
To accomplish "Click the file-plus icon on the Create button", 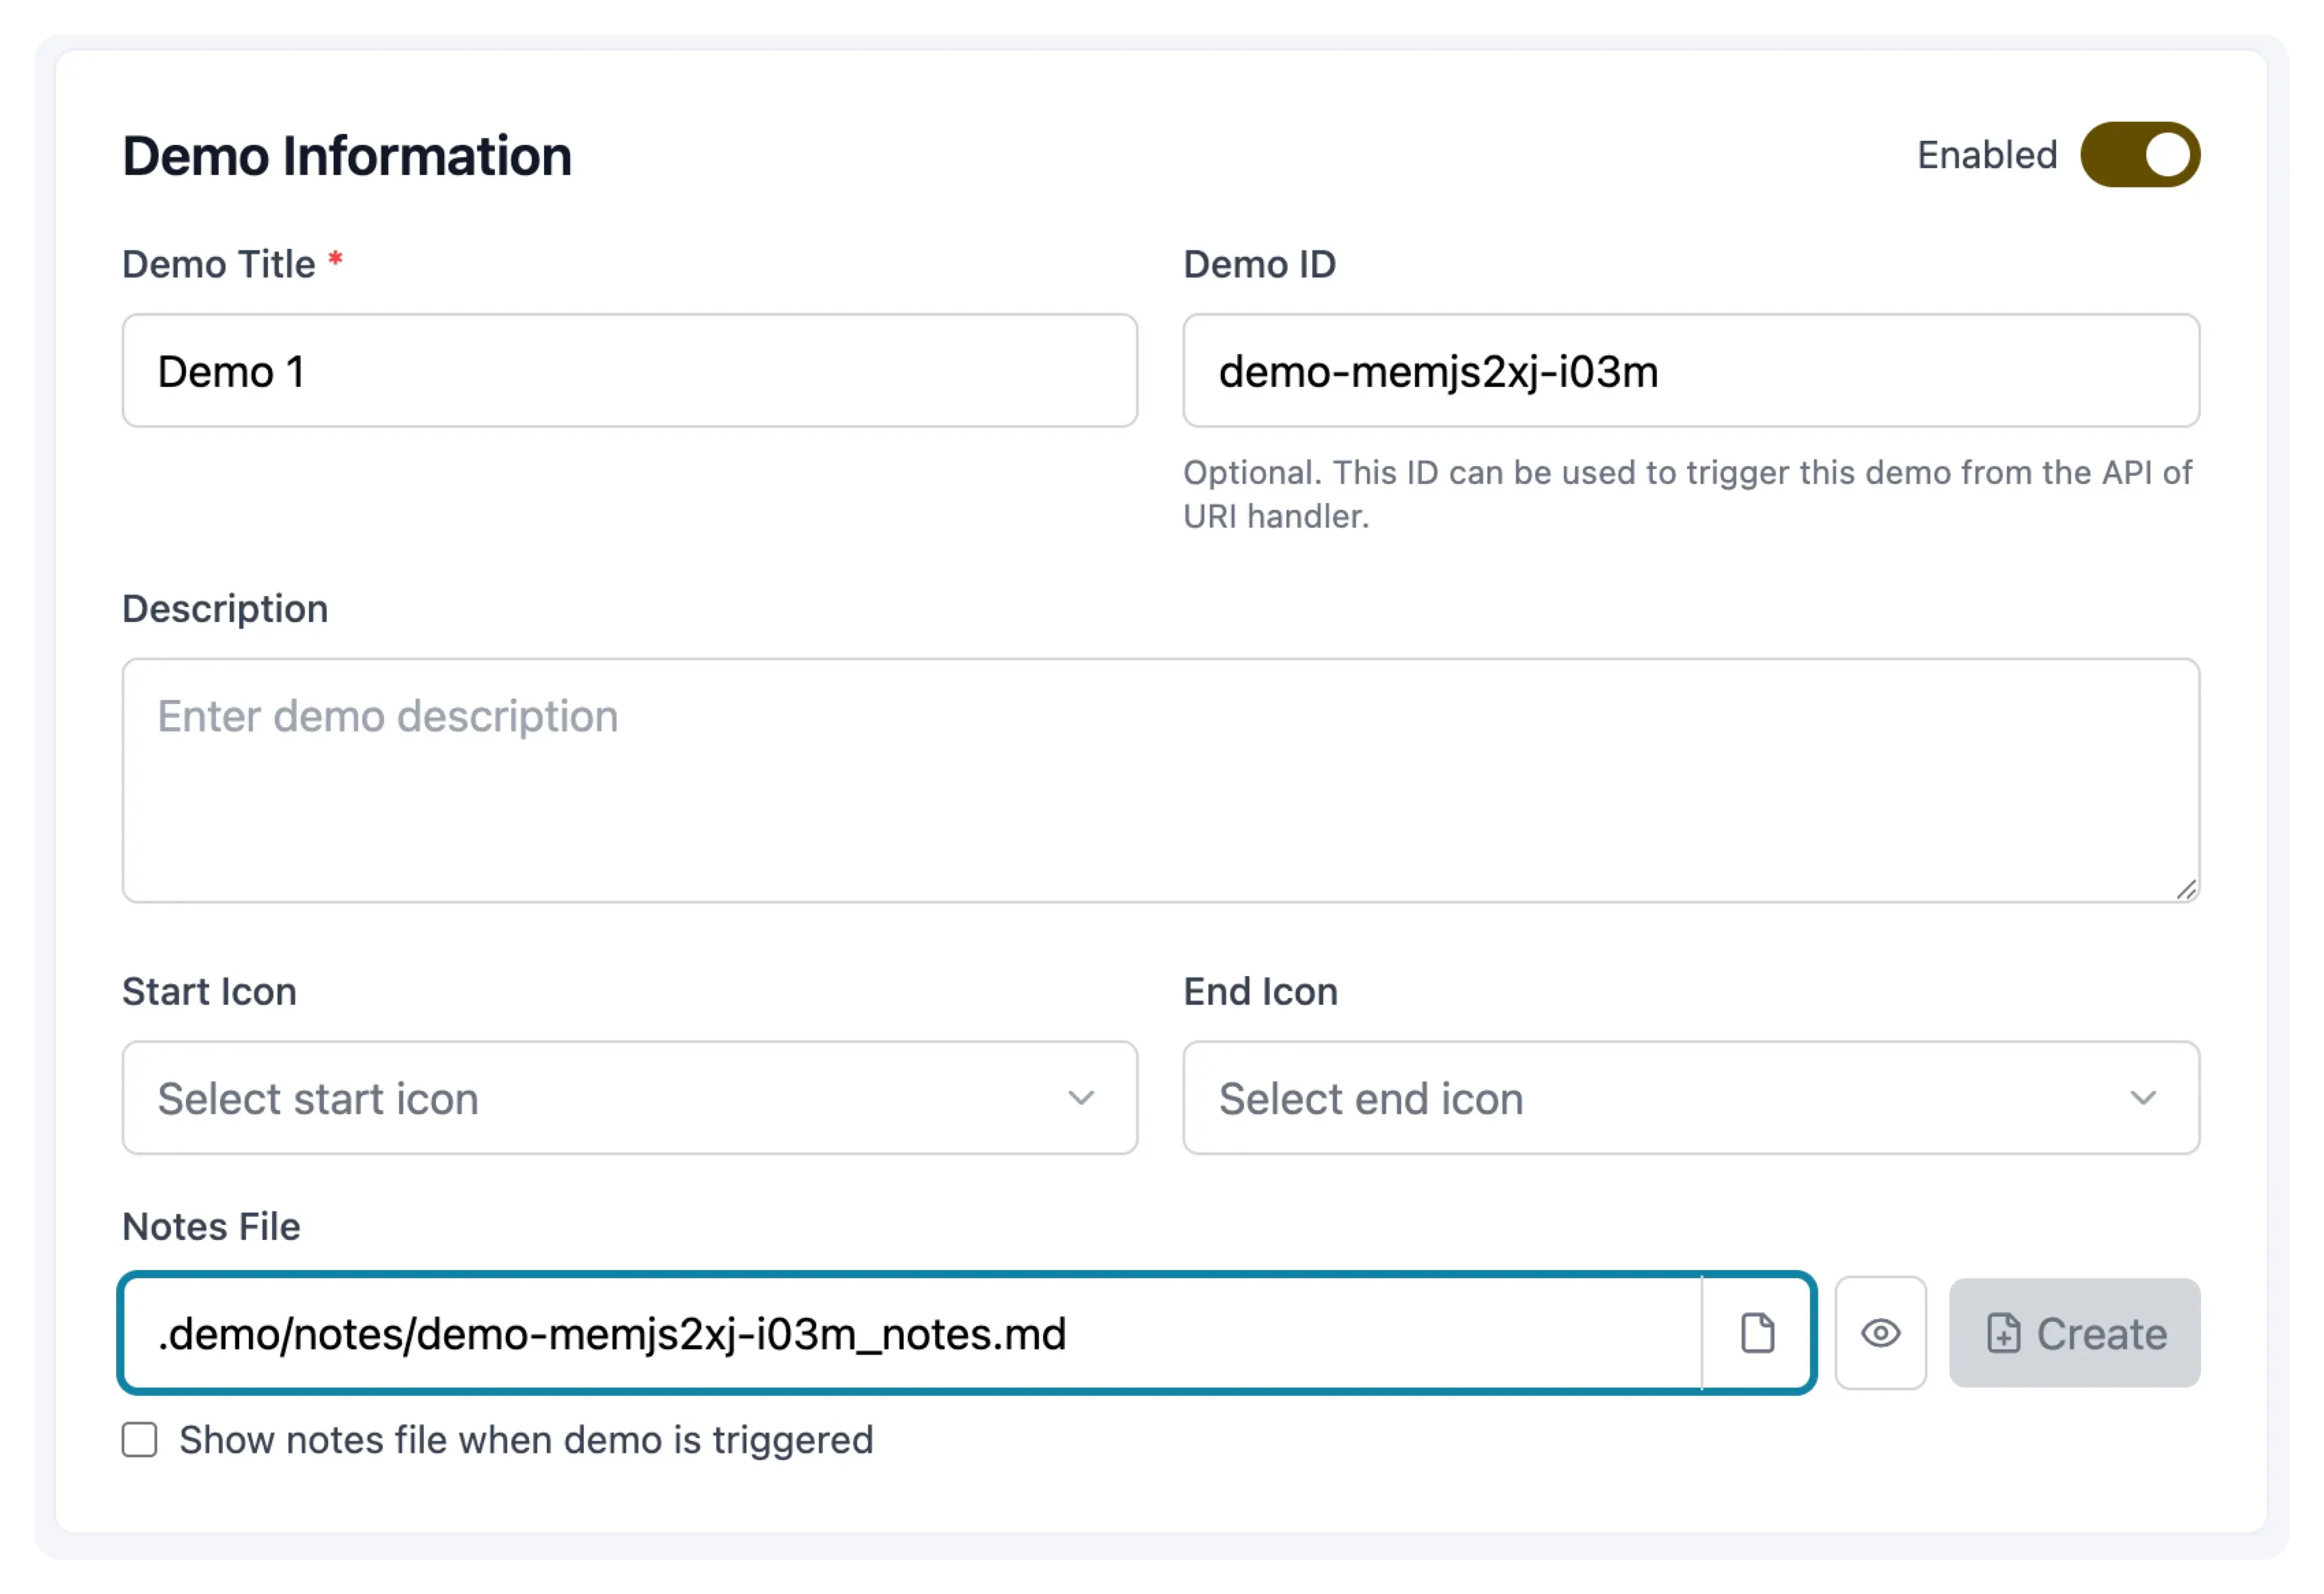I will click(2004, 1333).
